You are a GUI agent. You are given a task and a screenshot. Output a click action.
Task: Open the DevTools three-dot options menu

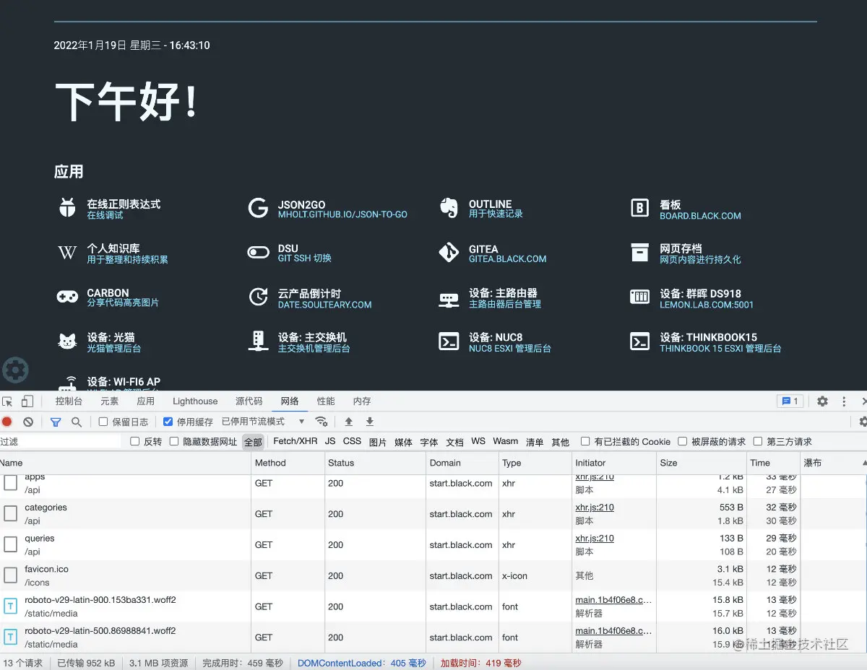pyautogui.click(x=843, y=401)
